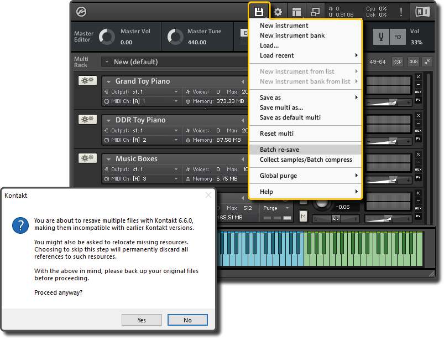This screenshot has height=339, width=444.
Task: Click the center pan marker in the L-R slider
Action: 336,219
